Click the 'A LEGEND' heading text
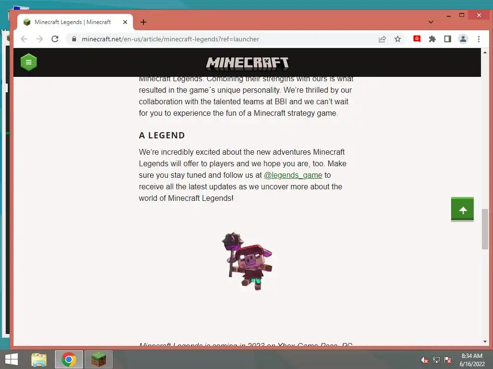This screenshot has width=493, height=369. (162, 135)
